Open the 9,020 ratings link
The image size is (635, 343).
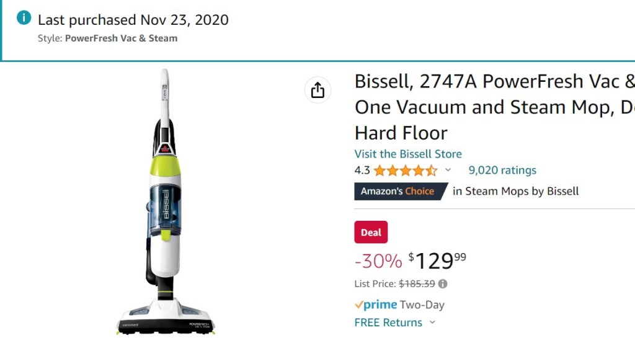[502, 171]
